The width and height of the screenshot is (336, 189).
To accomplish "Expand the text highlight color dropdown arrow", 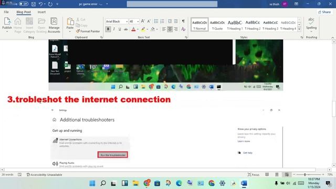I will pyautogui.click(x=148, y=29).
